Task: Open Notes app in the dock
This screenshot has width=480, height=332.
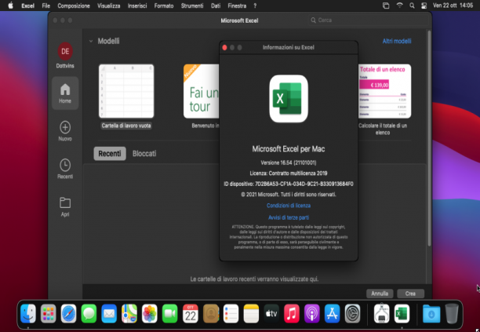Action: [x=251, y=313]
